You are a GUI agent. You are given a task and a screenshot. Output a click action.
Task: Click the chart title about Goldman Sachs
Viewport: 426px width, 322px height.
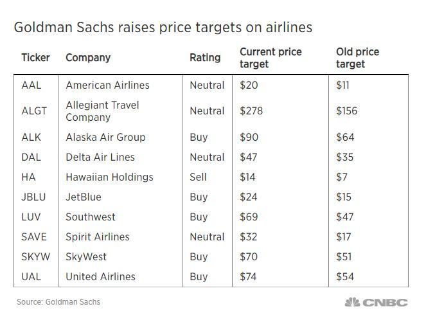[x=163, y=28]
